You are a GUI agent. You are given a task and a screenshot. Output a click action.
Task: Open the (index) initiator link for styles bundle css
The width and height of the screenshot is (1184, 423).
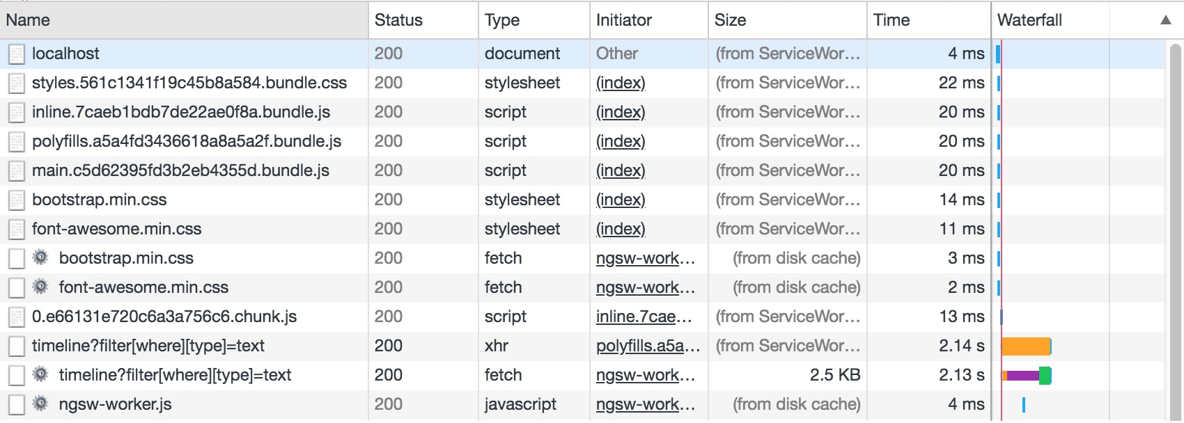[621, 83]
